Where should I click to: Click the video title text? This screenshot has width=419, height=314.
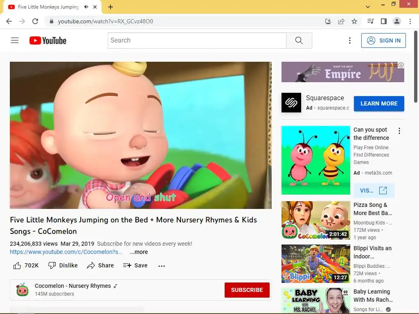click(133, 226)
